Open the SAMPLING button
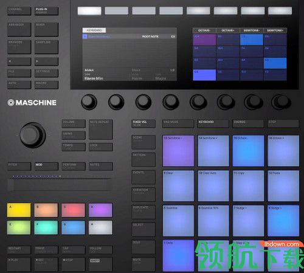This screenshot has width=304, height=273. (x=46, y=47)
